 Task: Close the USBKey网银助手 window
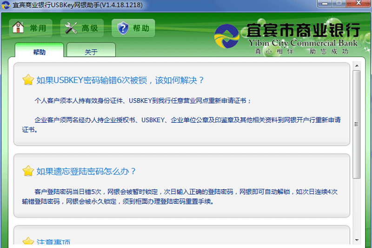tap(359, 3)
